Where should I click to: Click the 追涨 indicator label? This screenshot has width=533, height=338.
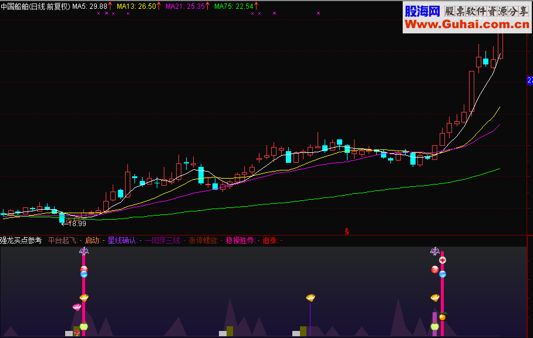pos(270,240)
